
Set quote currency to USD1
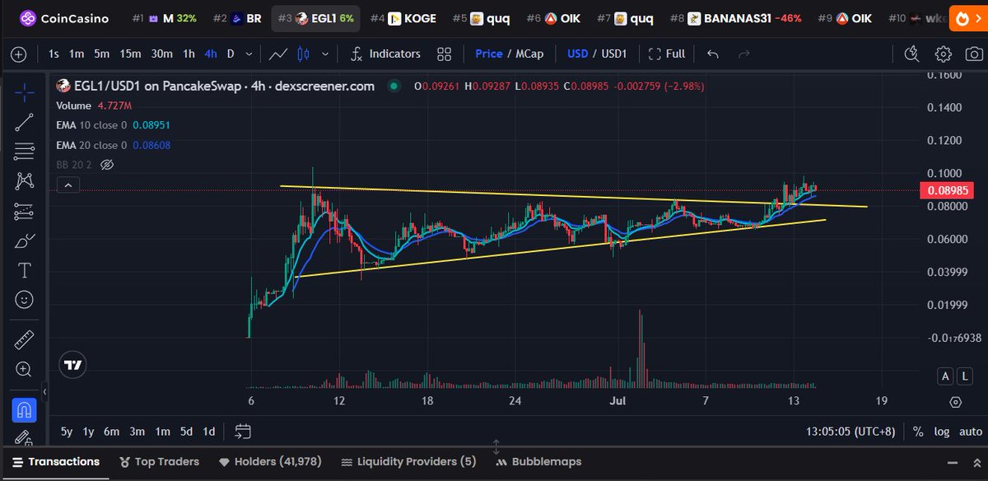tap(614, 54)
